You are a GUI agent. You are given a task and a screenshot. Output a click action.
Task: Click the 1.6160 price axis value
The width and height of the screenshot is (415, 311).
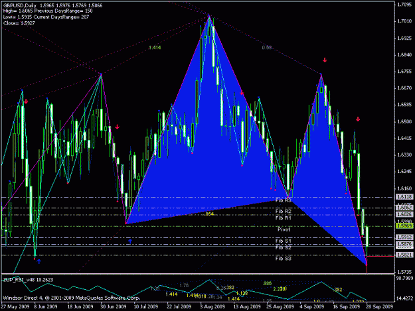tap(404, 189)
